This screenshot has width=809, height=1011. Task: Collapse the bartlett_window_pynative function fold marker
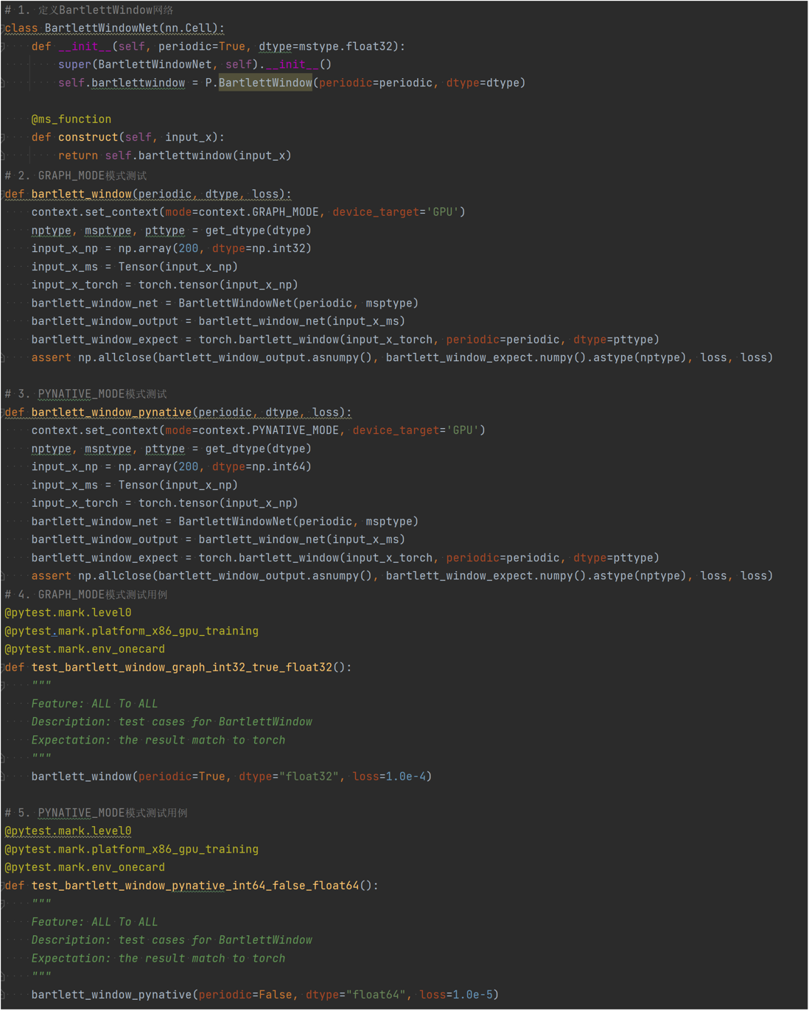3,413
